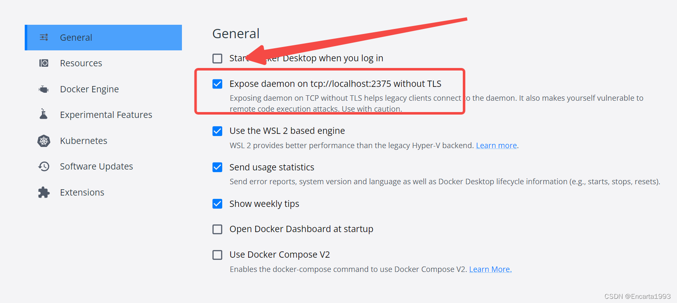The image size is (677, 303).
Task: Turn off Show weekly tips
Action: (x=217, y=204)
